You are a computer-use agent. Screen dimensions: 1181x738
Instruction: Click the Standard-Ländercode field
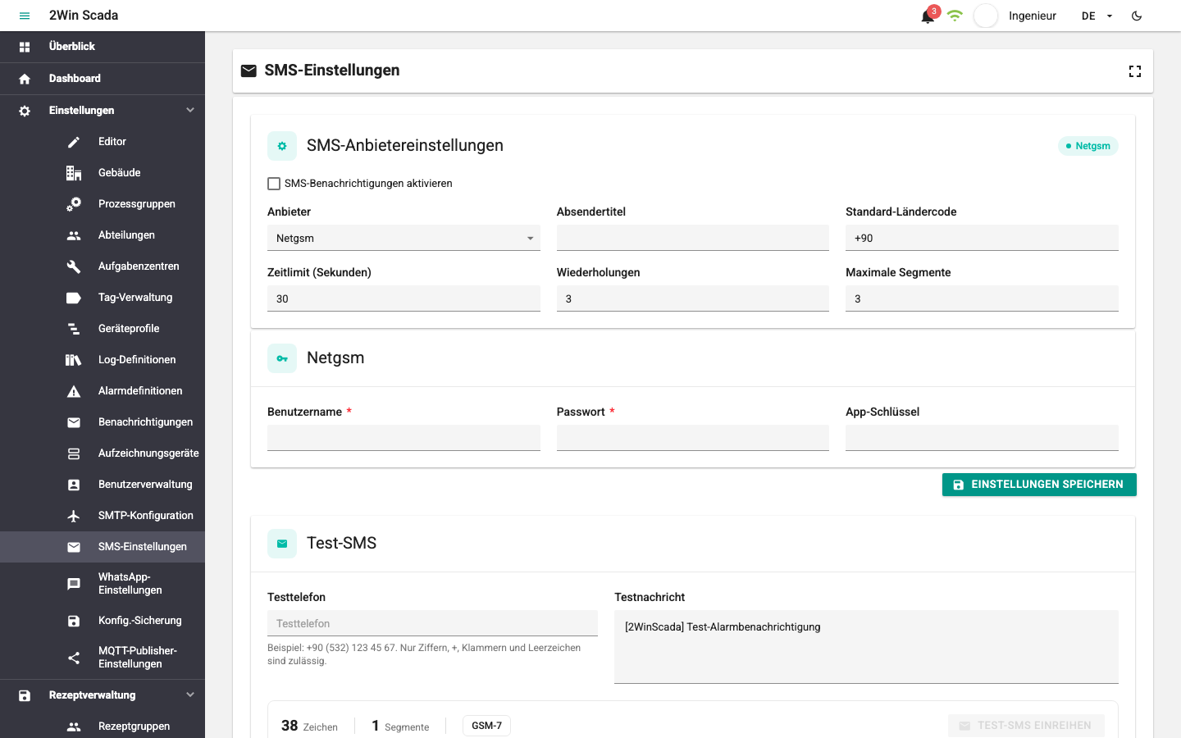pyautogui.click(x=982, y=238)
